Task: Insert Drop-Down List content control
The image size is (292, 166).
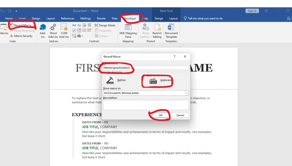Action: (84, 30)
